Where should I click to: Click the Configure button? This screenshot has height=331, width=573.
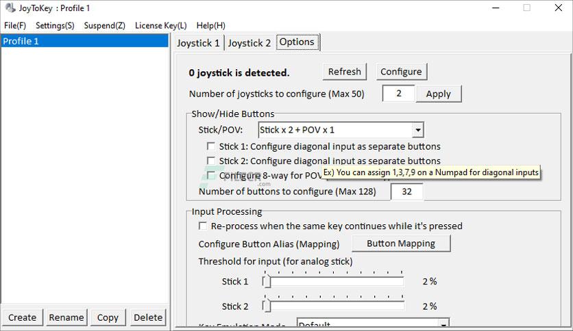(x=401, y=72)
